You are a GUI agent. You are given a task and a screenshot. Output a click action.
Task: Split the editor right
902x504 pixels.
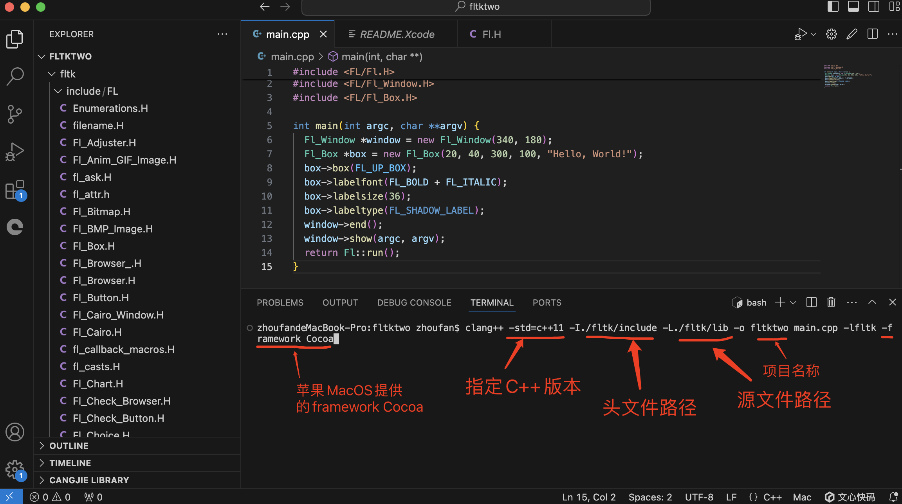(x=872, y=34)
